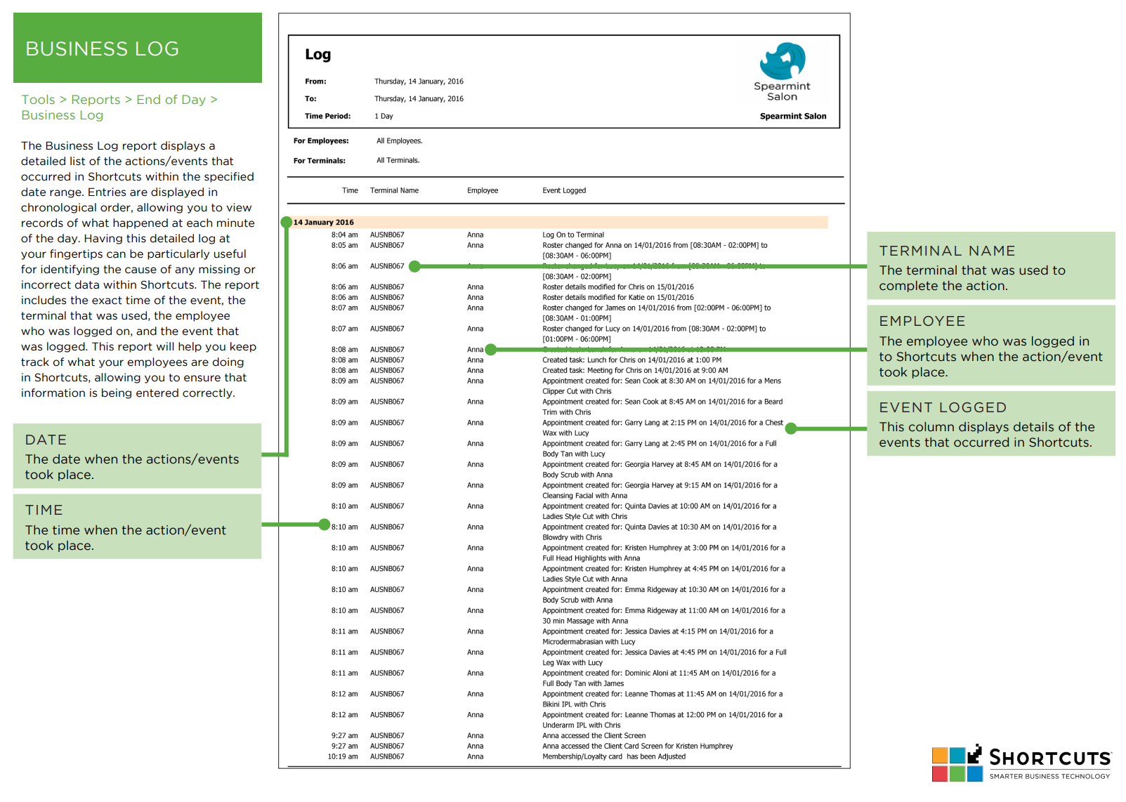Click the 'Time Period:' label
The width and height of the screenshot is (1126, 802).
pyautogui.click(x=327, y=117)
